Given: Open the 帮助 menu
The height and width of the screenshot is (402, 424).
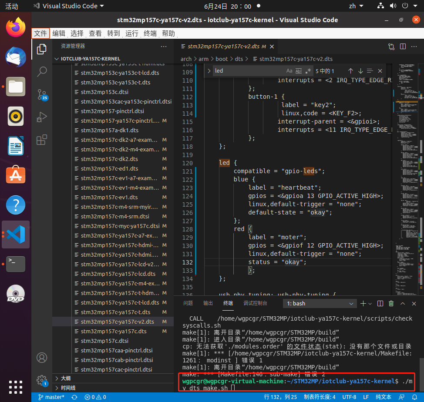Looking at the screenshot, I should click(168, 33).
